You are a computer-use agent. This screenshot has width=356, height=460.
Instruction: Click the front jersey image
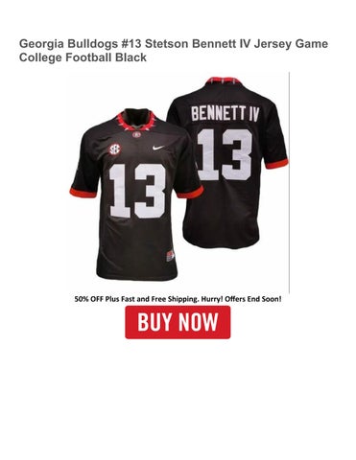coord(136,195)
